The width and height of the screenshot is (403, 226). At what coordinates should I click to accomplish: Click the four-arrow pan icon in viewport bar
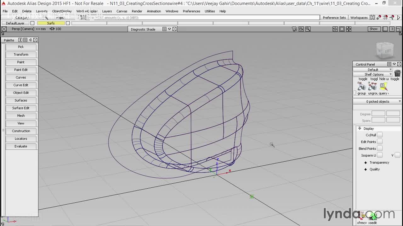[x=349, y=29]
